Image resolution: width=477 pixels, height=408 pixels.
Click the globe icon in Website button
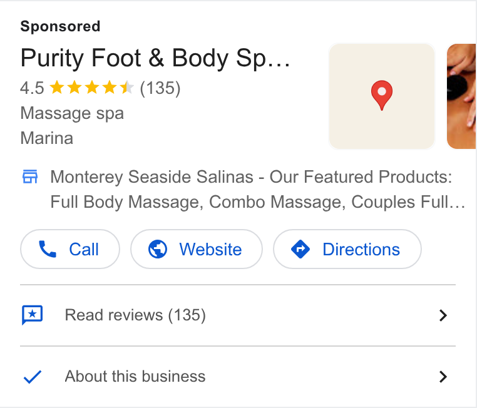(x=158, y=249)
